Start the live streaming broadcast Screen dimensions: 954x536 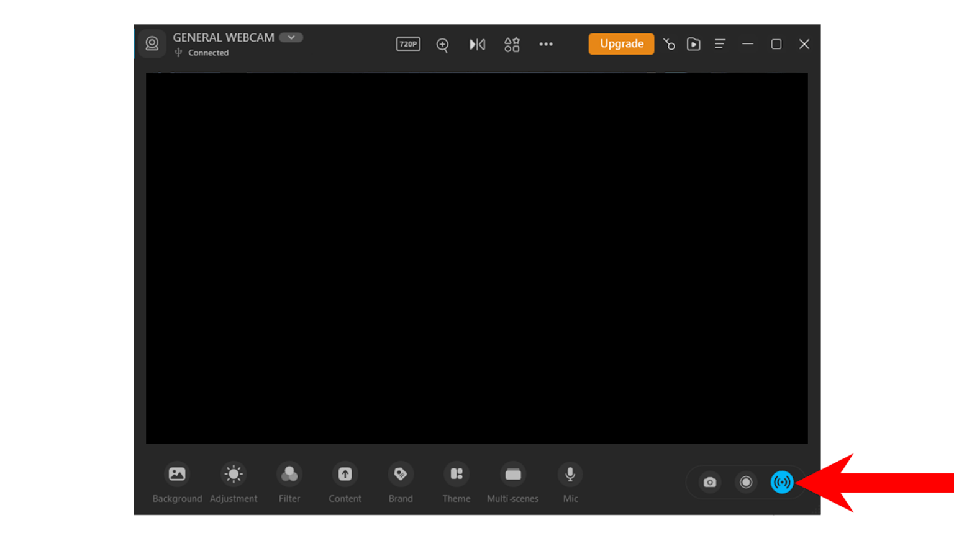click(782, 482)
